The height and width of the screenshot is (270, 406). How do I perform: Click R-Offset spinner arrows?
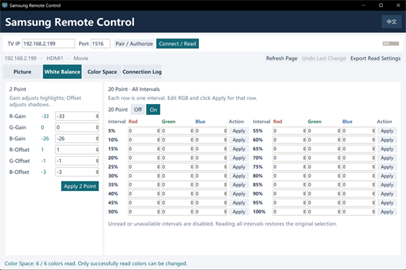(x=97, y=150)
